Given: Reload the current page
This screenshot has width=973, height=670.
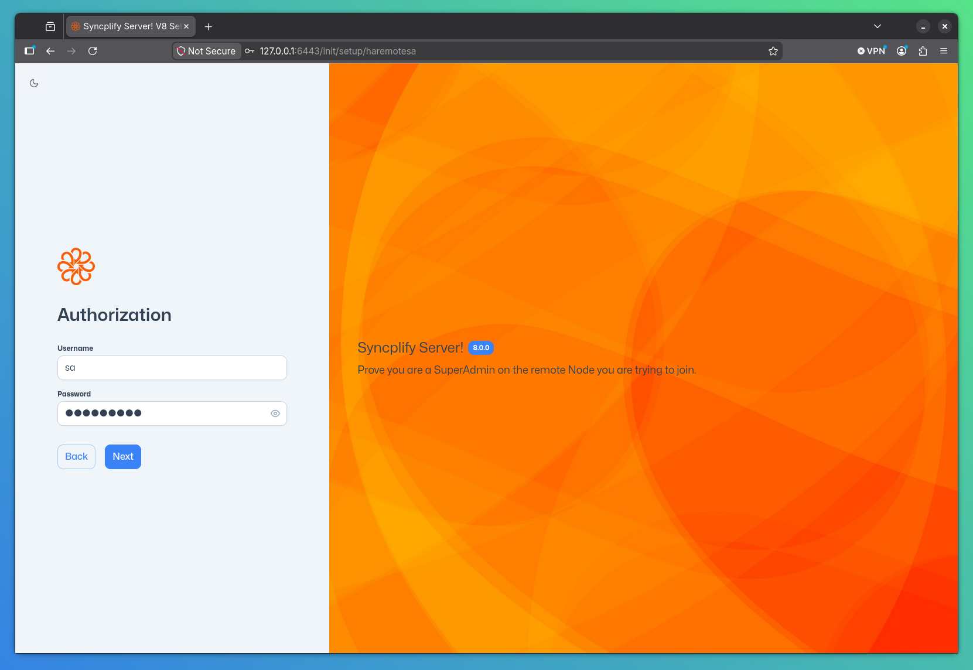Looking at the screenshot, I should 93,51.
